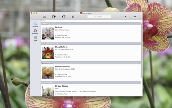Click the Print toolbar icon
Image resolution: width=172 pixels, height=108 pixels.
click(x=44, y=17)
